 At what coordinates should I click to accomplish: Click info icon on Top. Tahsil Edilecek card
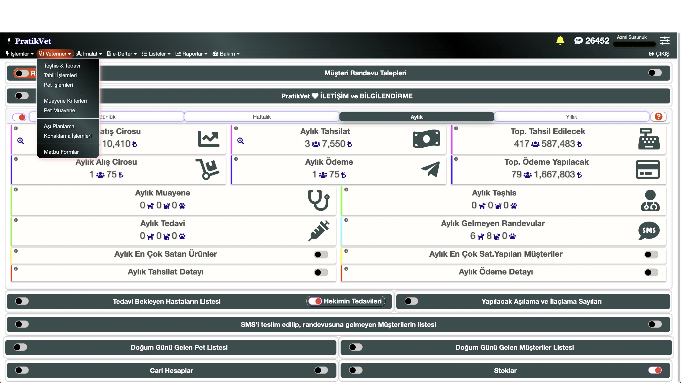pyautogui.click(x=456, y=128)
